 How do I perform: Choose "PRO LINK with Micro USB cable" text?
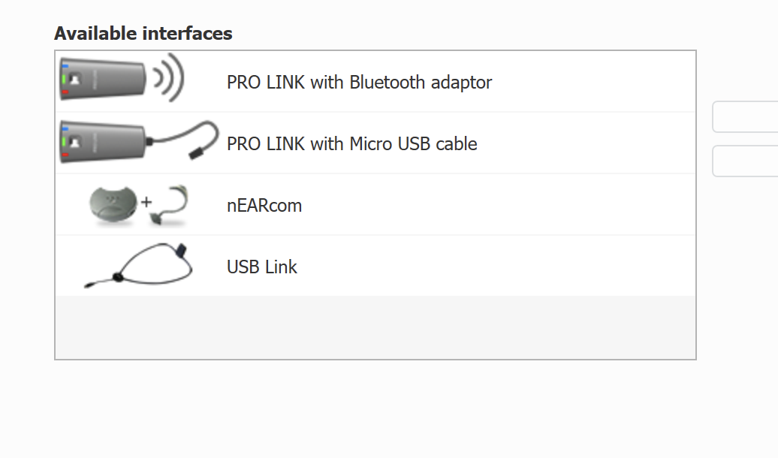[351, 143]
